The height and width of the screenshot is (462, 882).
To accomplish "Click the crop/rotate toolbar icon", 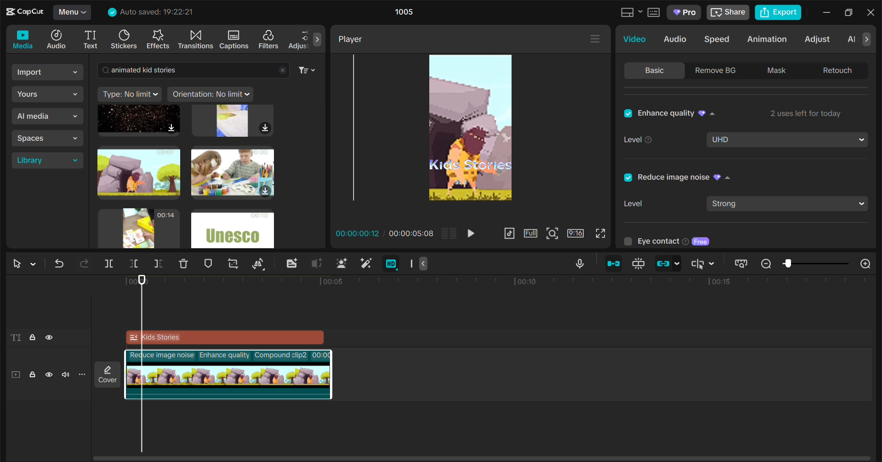I will coord(233,263).
